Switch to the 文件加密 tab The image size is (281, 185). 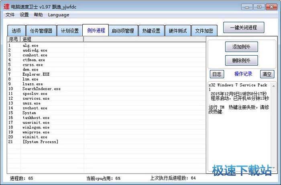point(204,31)
